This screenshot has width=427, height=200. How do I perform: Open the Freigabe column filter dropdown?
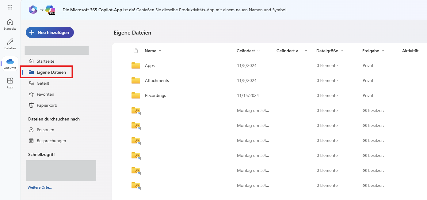383,51
